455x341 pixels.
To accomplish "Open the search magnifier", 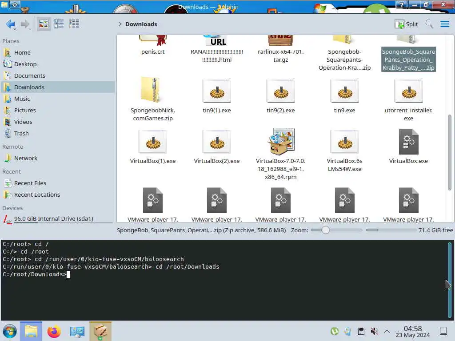I will tap(429, 24).
